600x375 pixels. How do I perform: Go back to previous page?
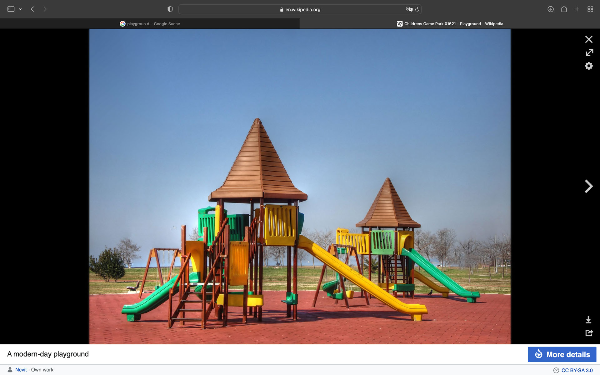pyautogui.click(x=32, y=9)
